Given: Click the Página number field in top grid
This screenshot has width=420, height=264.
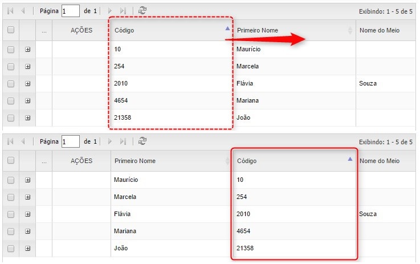Looking at the screenshot, I should tap(71, 11).
